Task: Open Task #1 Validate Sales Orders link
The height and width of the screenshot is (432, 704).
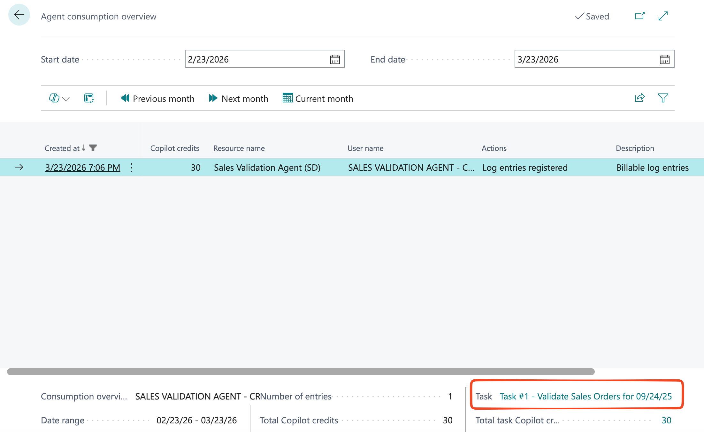Action: [x=585, y=396]
